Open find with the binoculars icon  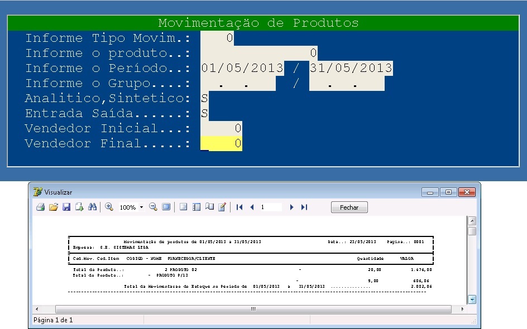(93, 207)
